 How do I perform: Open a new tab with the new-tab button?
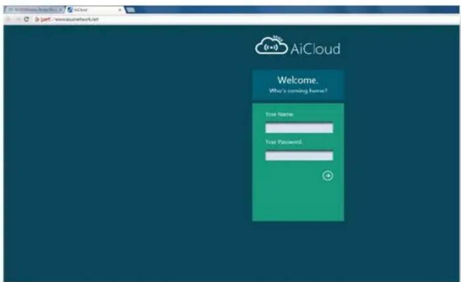[x=130, y=10]
